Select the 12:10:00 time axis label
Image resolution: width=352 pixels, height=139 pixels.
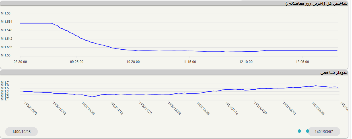[246, 62]
